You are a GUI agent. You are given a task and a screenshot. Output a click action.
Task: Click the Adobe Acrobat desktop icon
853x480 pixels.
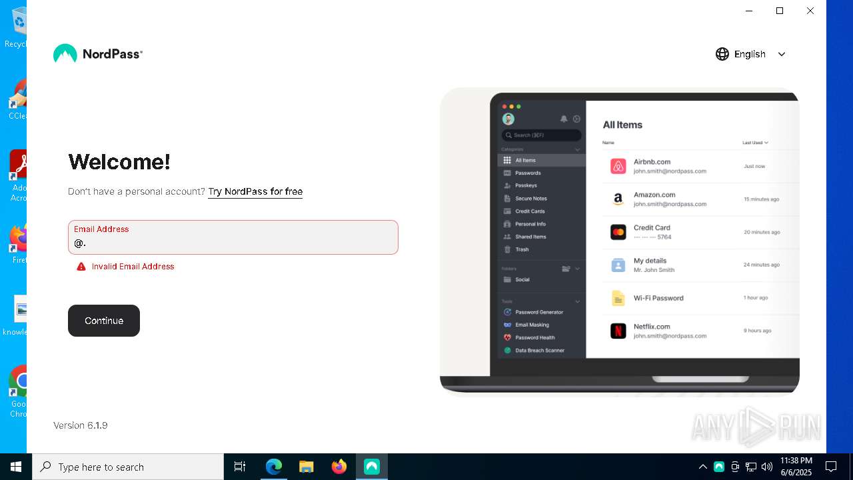17,176
